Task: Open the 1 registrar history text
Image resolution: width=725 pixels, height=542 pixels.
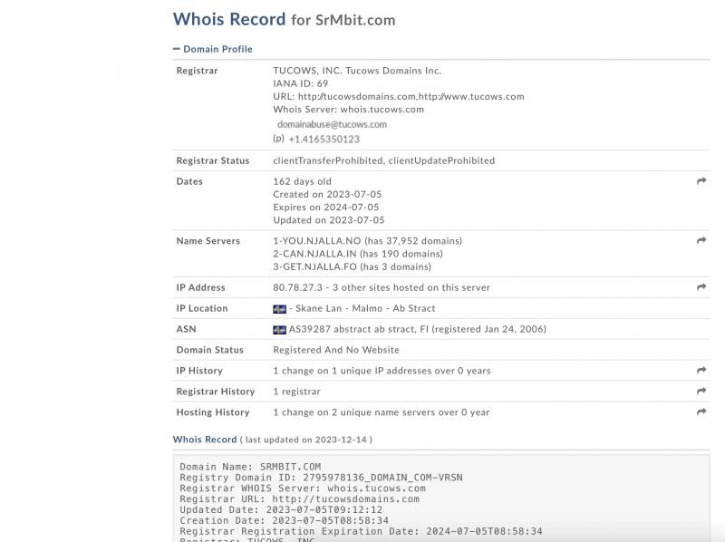Action: point(296,392)
